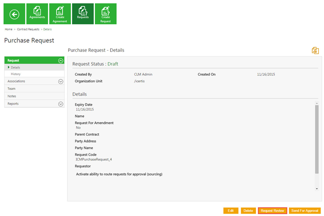Select History in the sidebar

point(16,74)
